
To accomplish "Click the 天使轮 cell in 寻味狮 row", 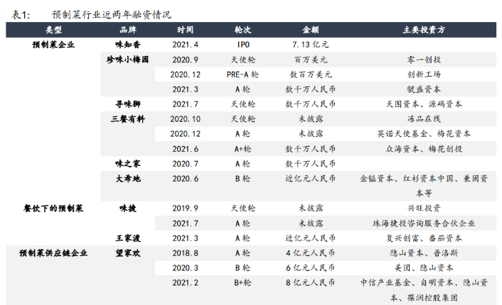I will point(243,104).
